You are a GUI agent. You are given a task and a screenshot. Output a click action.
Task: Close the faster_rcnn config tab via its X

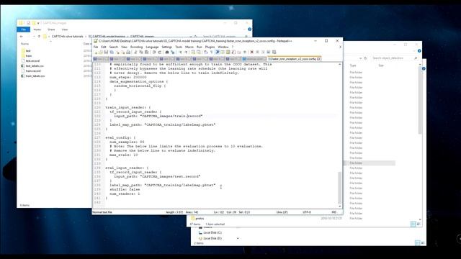318,59
